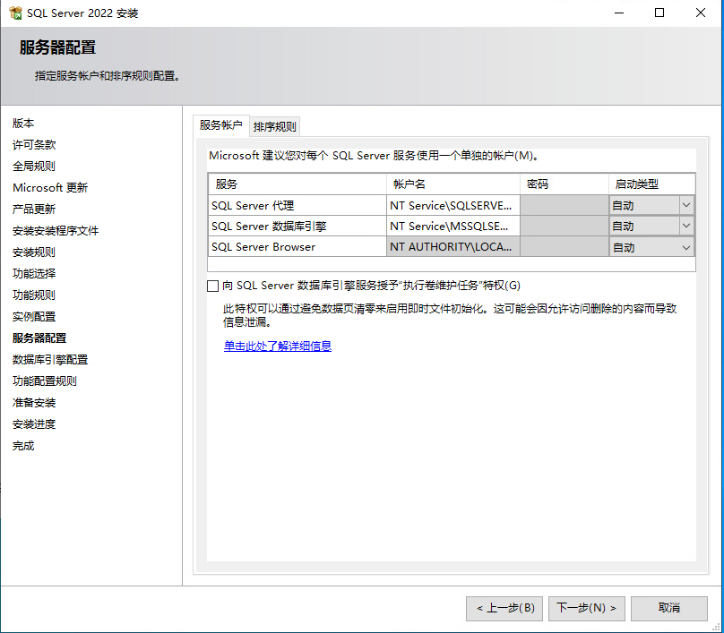This screenshot has height=633, width=724.
Task: Switch to the 排序规则 tab
Action: coord(275,126)
